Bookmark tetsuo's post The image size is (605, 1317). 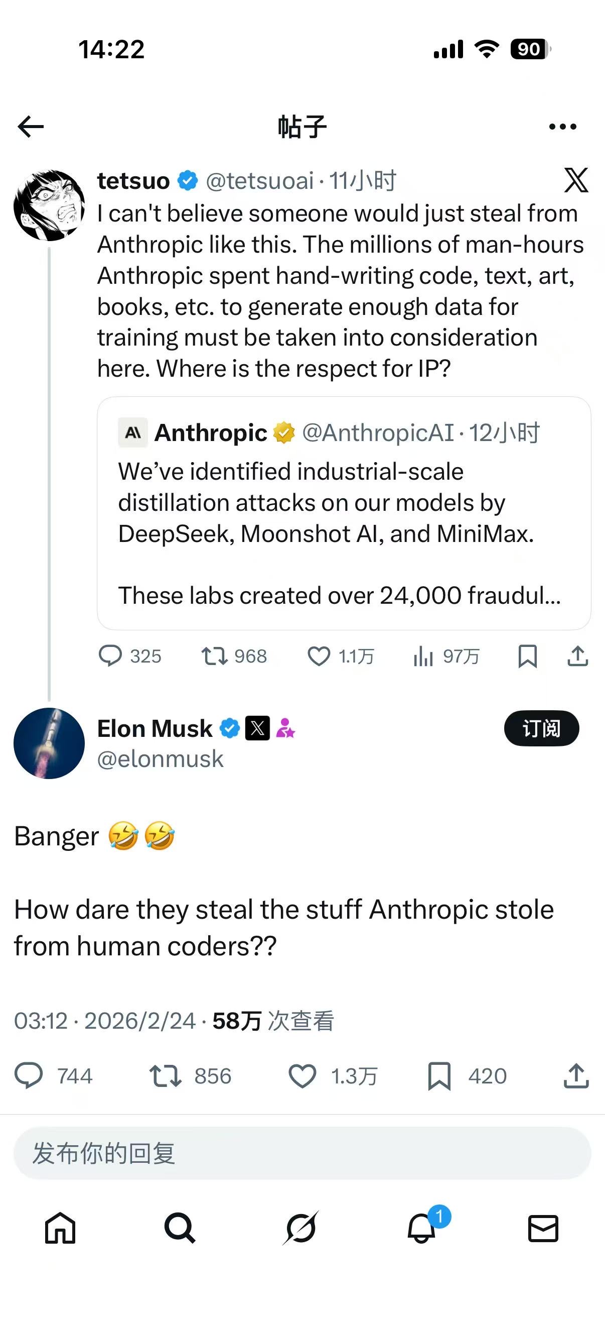pos(527,656)
